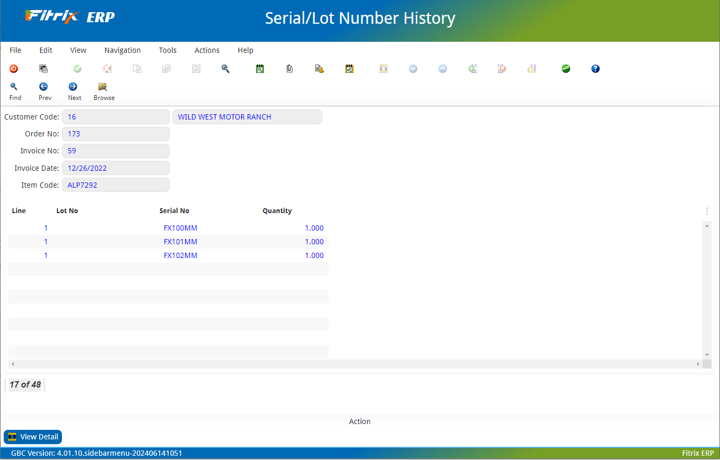
Task: Open the Navigation menu
Action: point(122,50)
